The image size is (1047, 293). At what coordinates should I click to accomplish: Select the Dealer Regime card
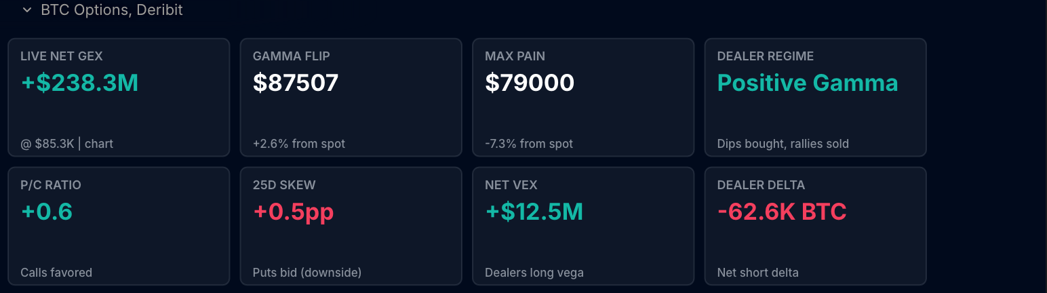pos(816,97)
